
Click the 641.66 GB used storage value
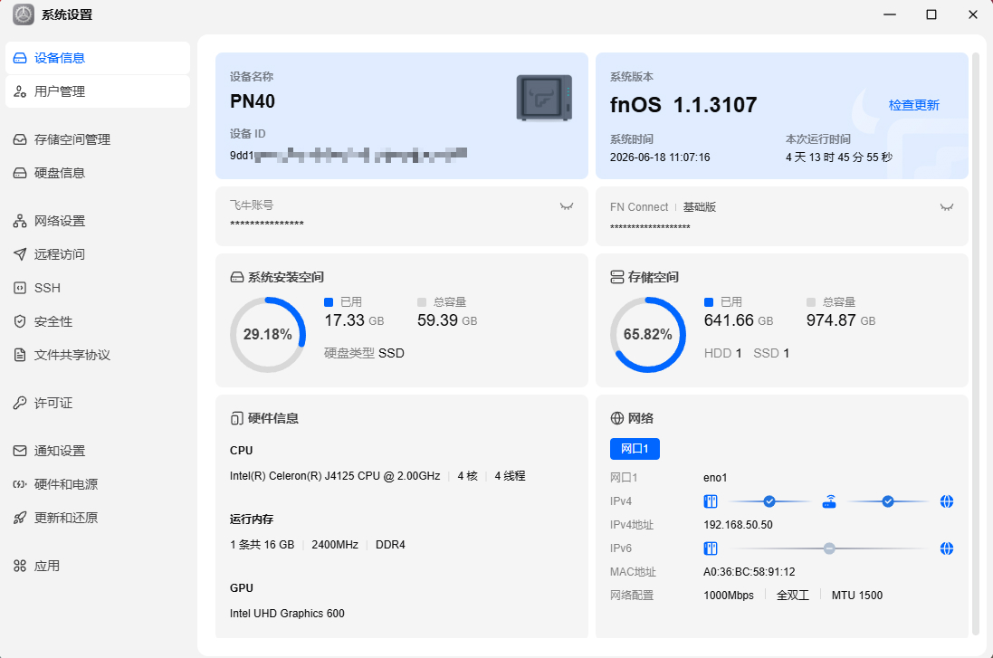tap(739, 320)
